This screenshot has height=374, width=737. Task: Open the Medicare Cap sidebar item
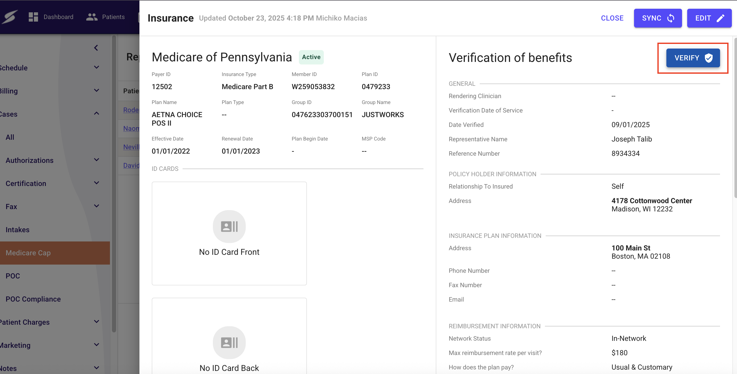coord(28,253)
